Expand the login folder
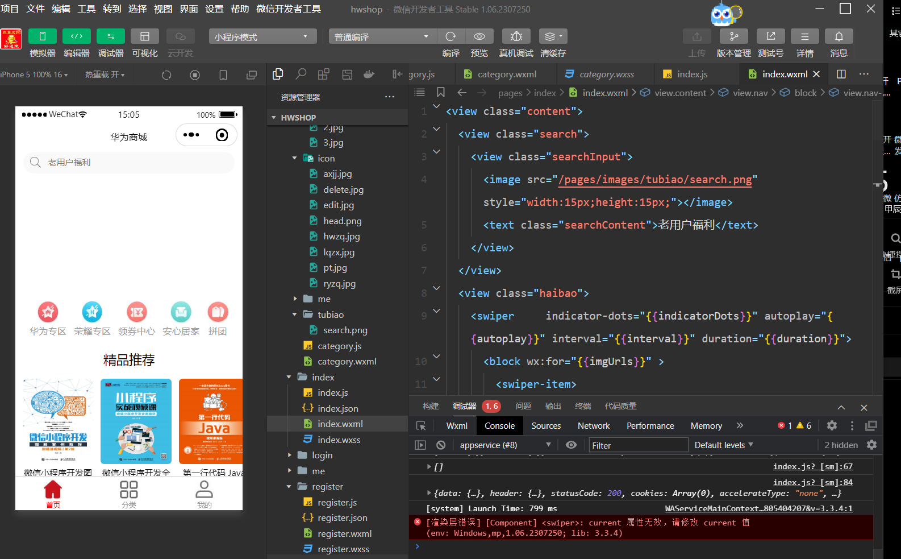Viewport: 901px width, 559px height. (x=289, y=455)
